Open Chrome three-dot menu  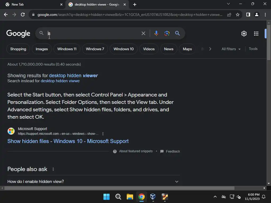click(x=265, y=15)
